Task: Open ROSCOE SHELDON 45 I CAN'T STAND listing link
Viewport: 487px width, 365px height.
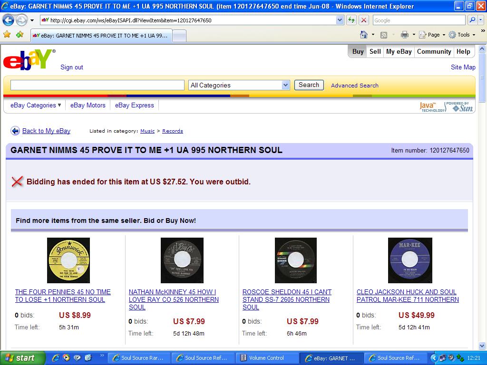Action: pos(287,299)
